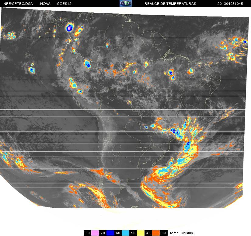Click the -30 legend value
Screen dimensions: 251x236
point(164,233)
